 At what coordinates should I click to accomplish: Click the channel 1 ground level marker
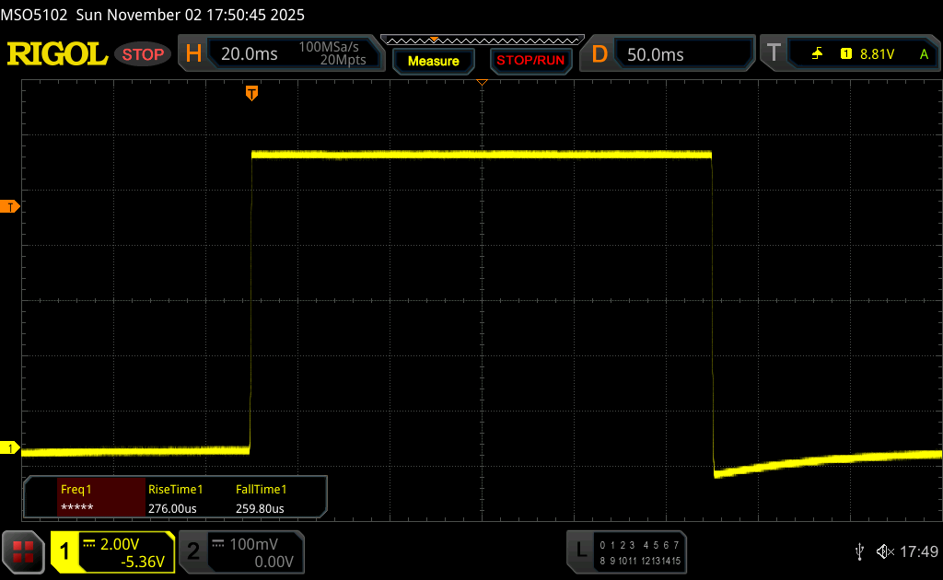pyautogui.click(x=11, y=448)
